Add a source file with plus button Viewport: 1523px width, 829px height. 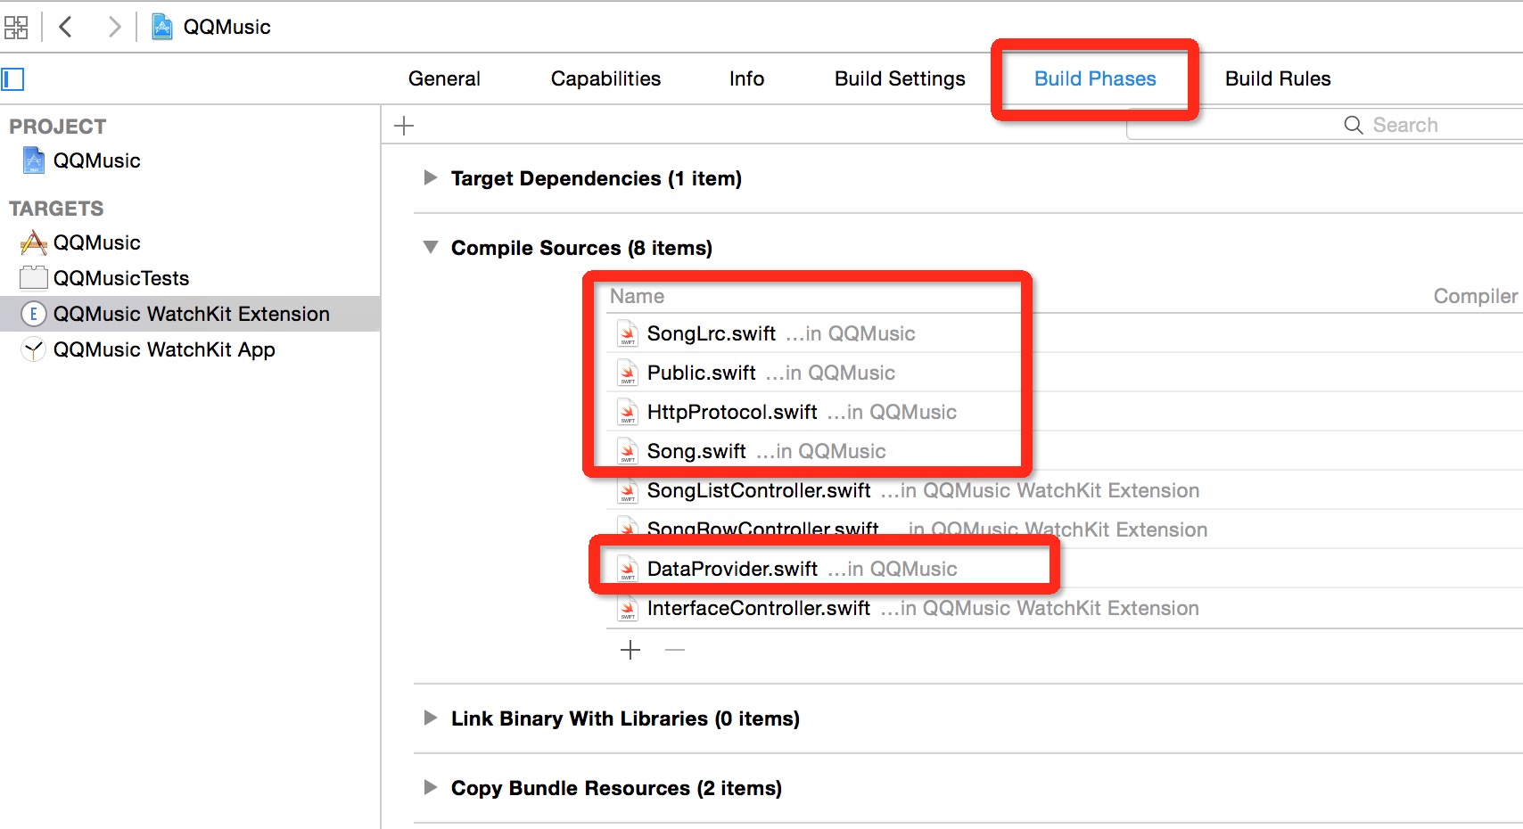coord(630,650)
